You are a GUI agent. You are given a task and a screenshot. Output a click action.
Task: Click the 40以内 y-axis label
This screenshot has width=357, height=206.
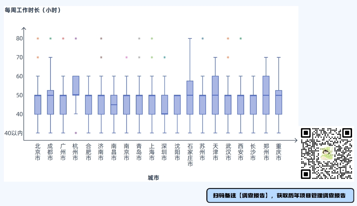[13, 133]
